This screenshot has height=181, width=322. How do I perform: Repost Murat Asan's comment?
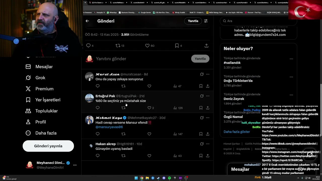123,86
